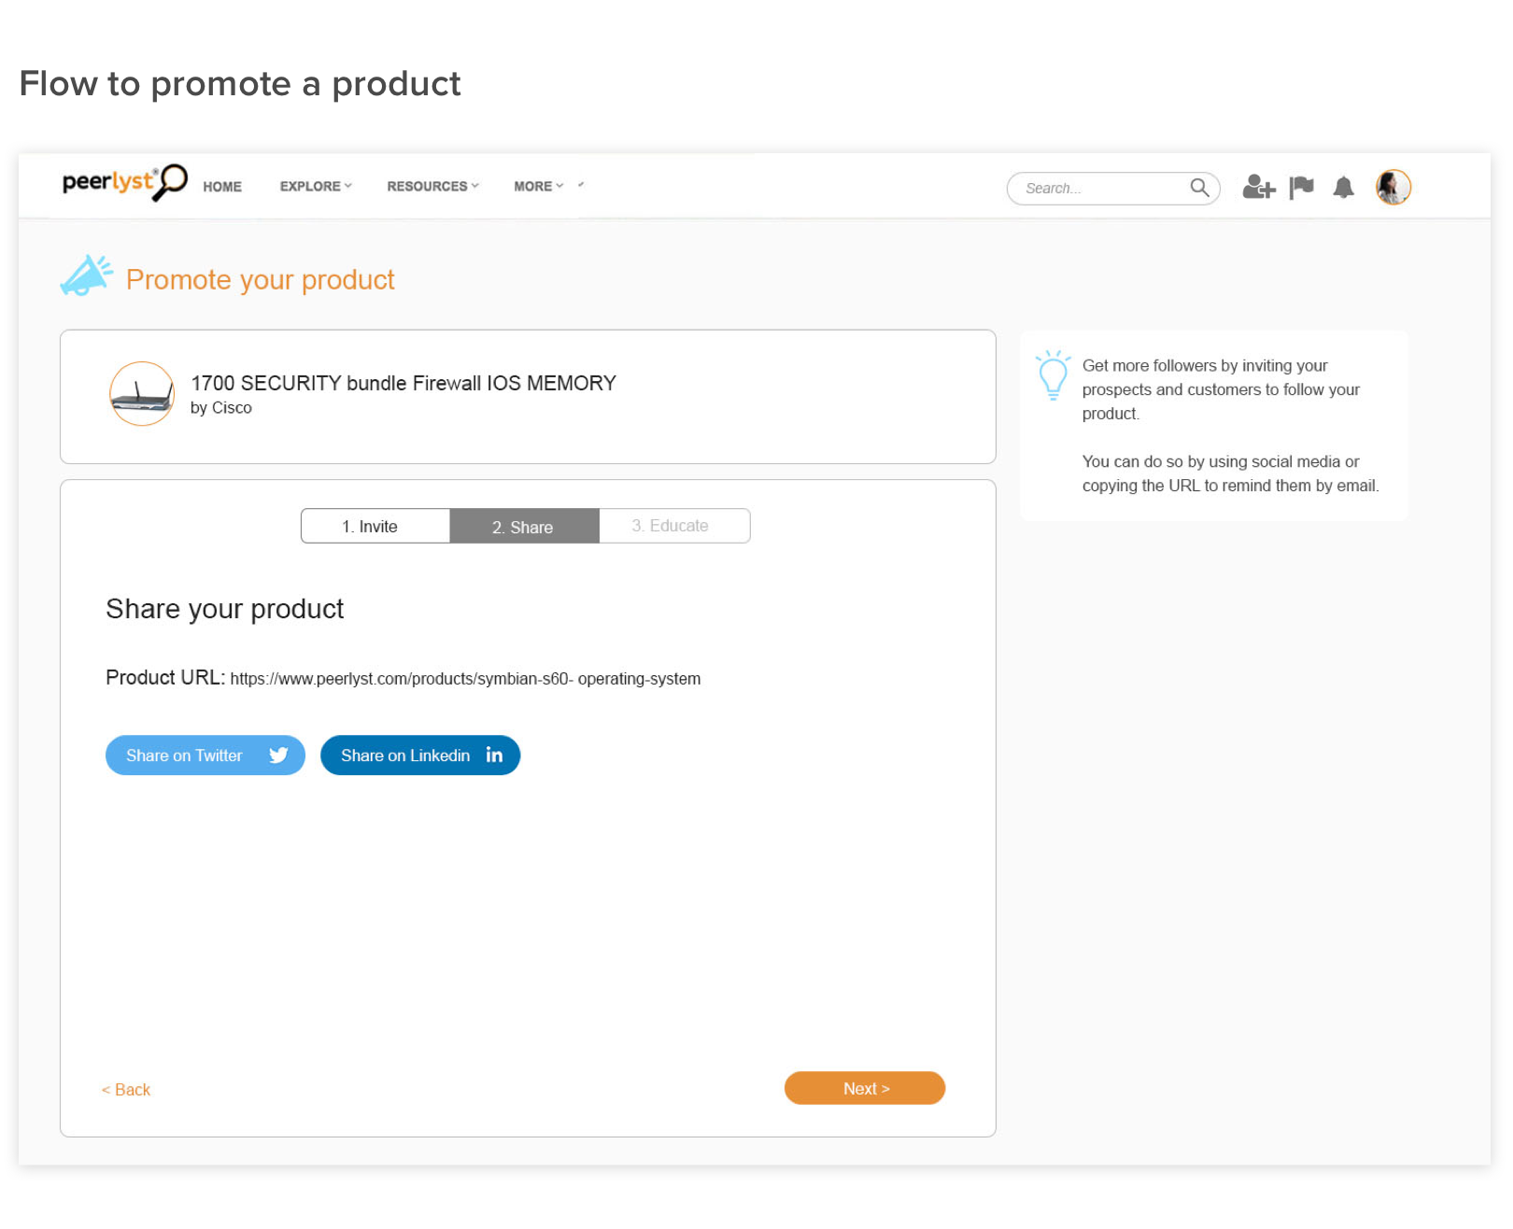This screenshot has height=1229, width=1513.
Task: Select the 2. Share step
Action: coord(524,526)
